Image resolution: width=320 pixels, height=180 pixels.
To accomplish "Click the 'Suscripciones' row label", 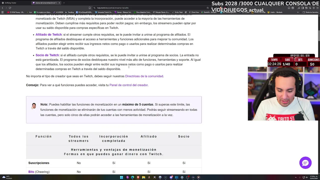I will [39, 163].
